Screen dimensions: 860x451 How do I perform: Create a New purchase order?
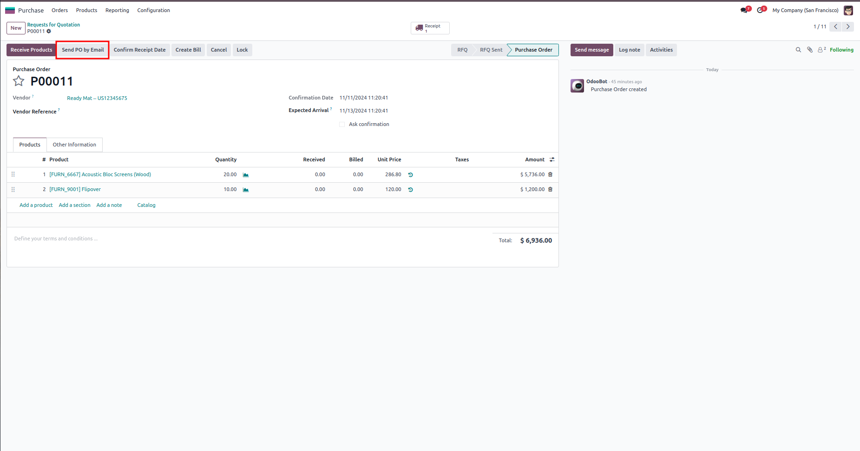coord(16,28)
